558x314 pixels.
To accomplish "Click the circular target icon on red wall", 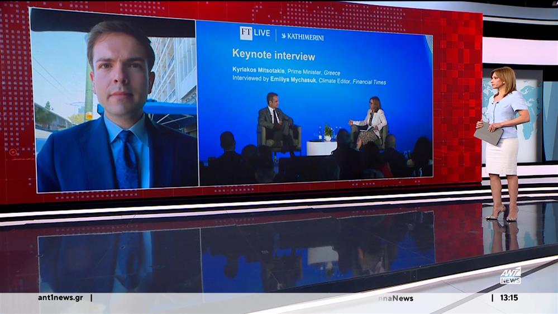I will coord(12,152).
